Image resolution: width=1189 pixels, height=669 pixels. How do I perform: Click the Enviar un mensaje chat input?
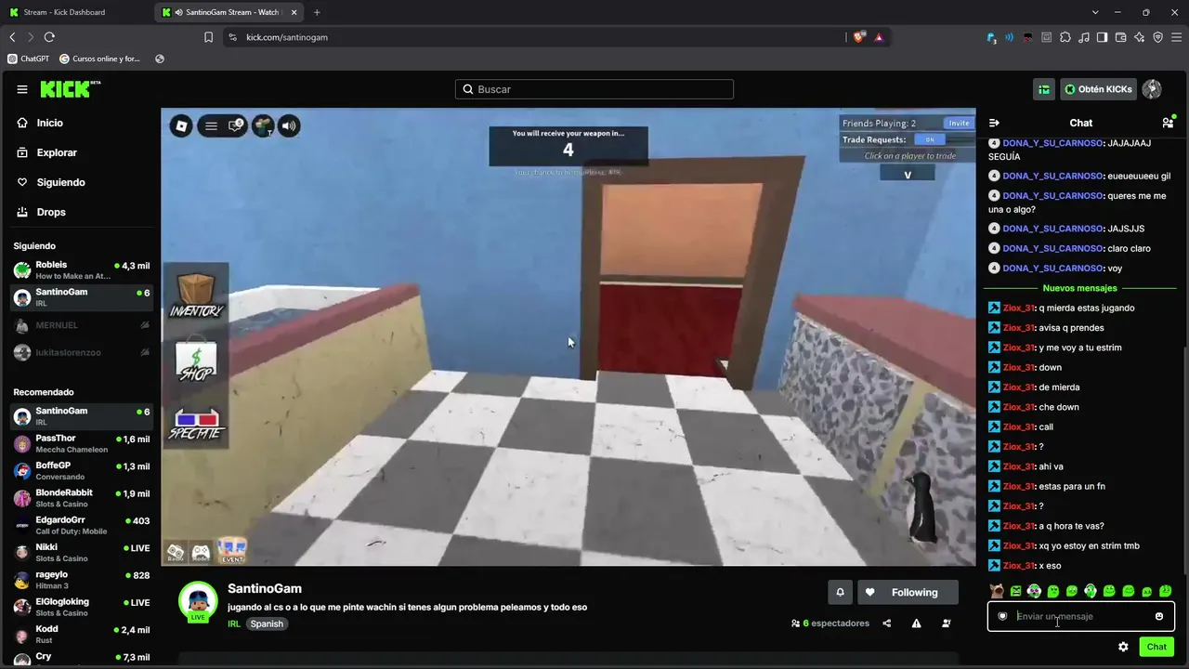pos(1080,616)
